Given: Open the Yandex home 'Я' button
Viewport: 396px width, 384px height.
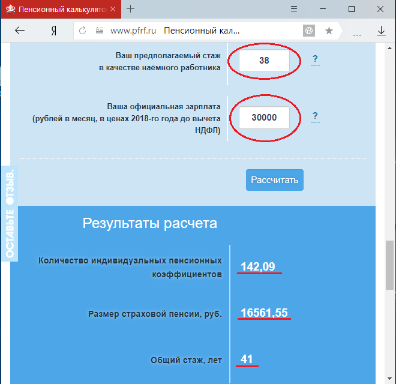Looking at the screenshot, I should click(54, 31).
